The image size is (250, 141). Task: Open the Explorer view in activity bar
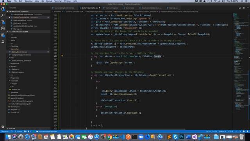tap(3, 9)
